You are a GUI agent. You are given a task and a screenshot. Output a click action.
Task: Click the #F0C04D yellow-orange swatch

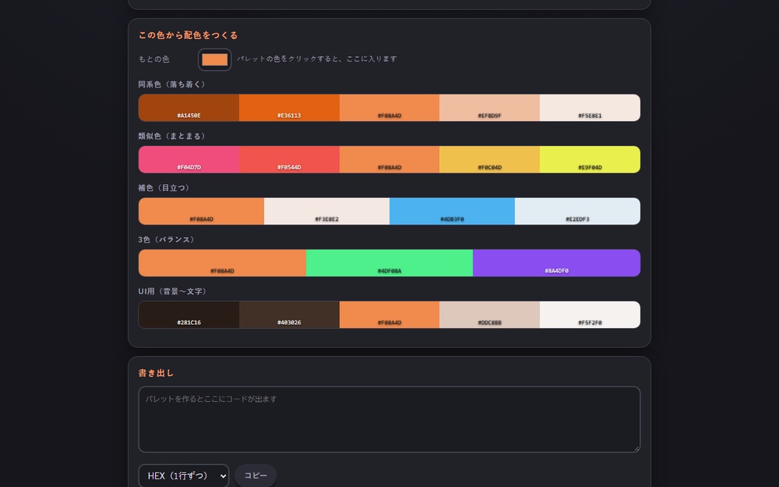(x=490, y=160)
